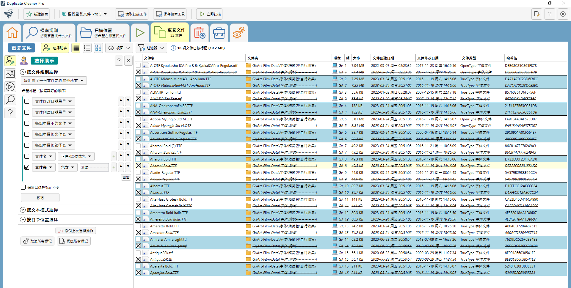The image size is (571, 288).
Task: Click the 重复文件 blue header label
Action: point(21,48)
